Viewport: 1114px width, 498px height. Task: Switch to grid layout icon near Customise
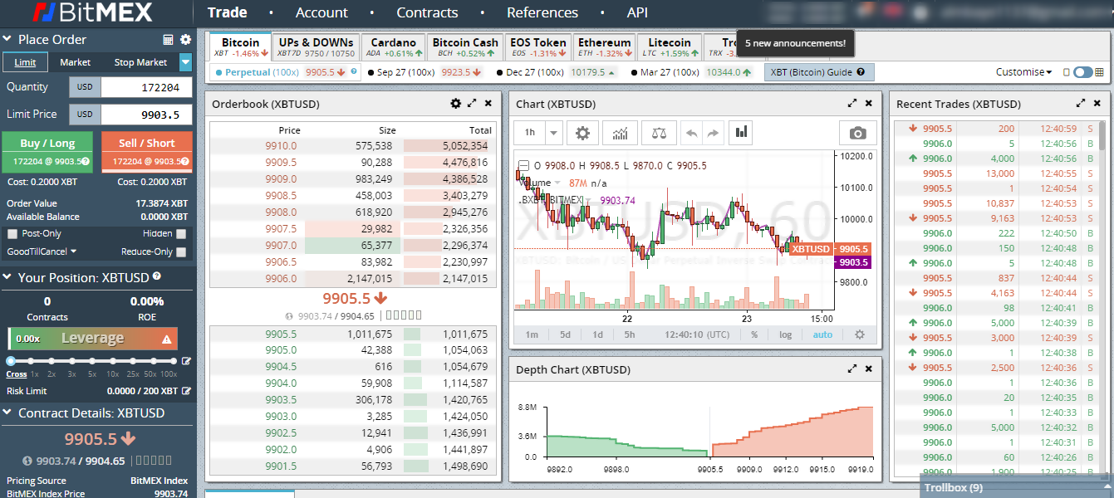[1101, 72]
